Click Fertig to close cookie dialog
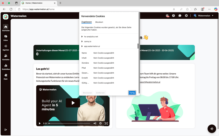 coord(132,93)
